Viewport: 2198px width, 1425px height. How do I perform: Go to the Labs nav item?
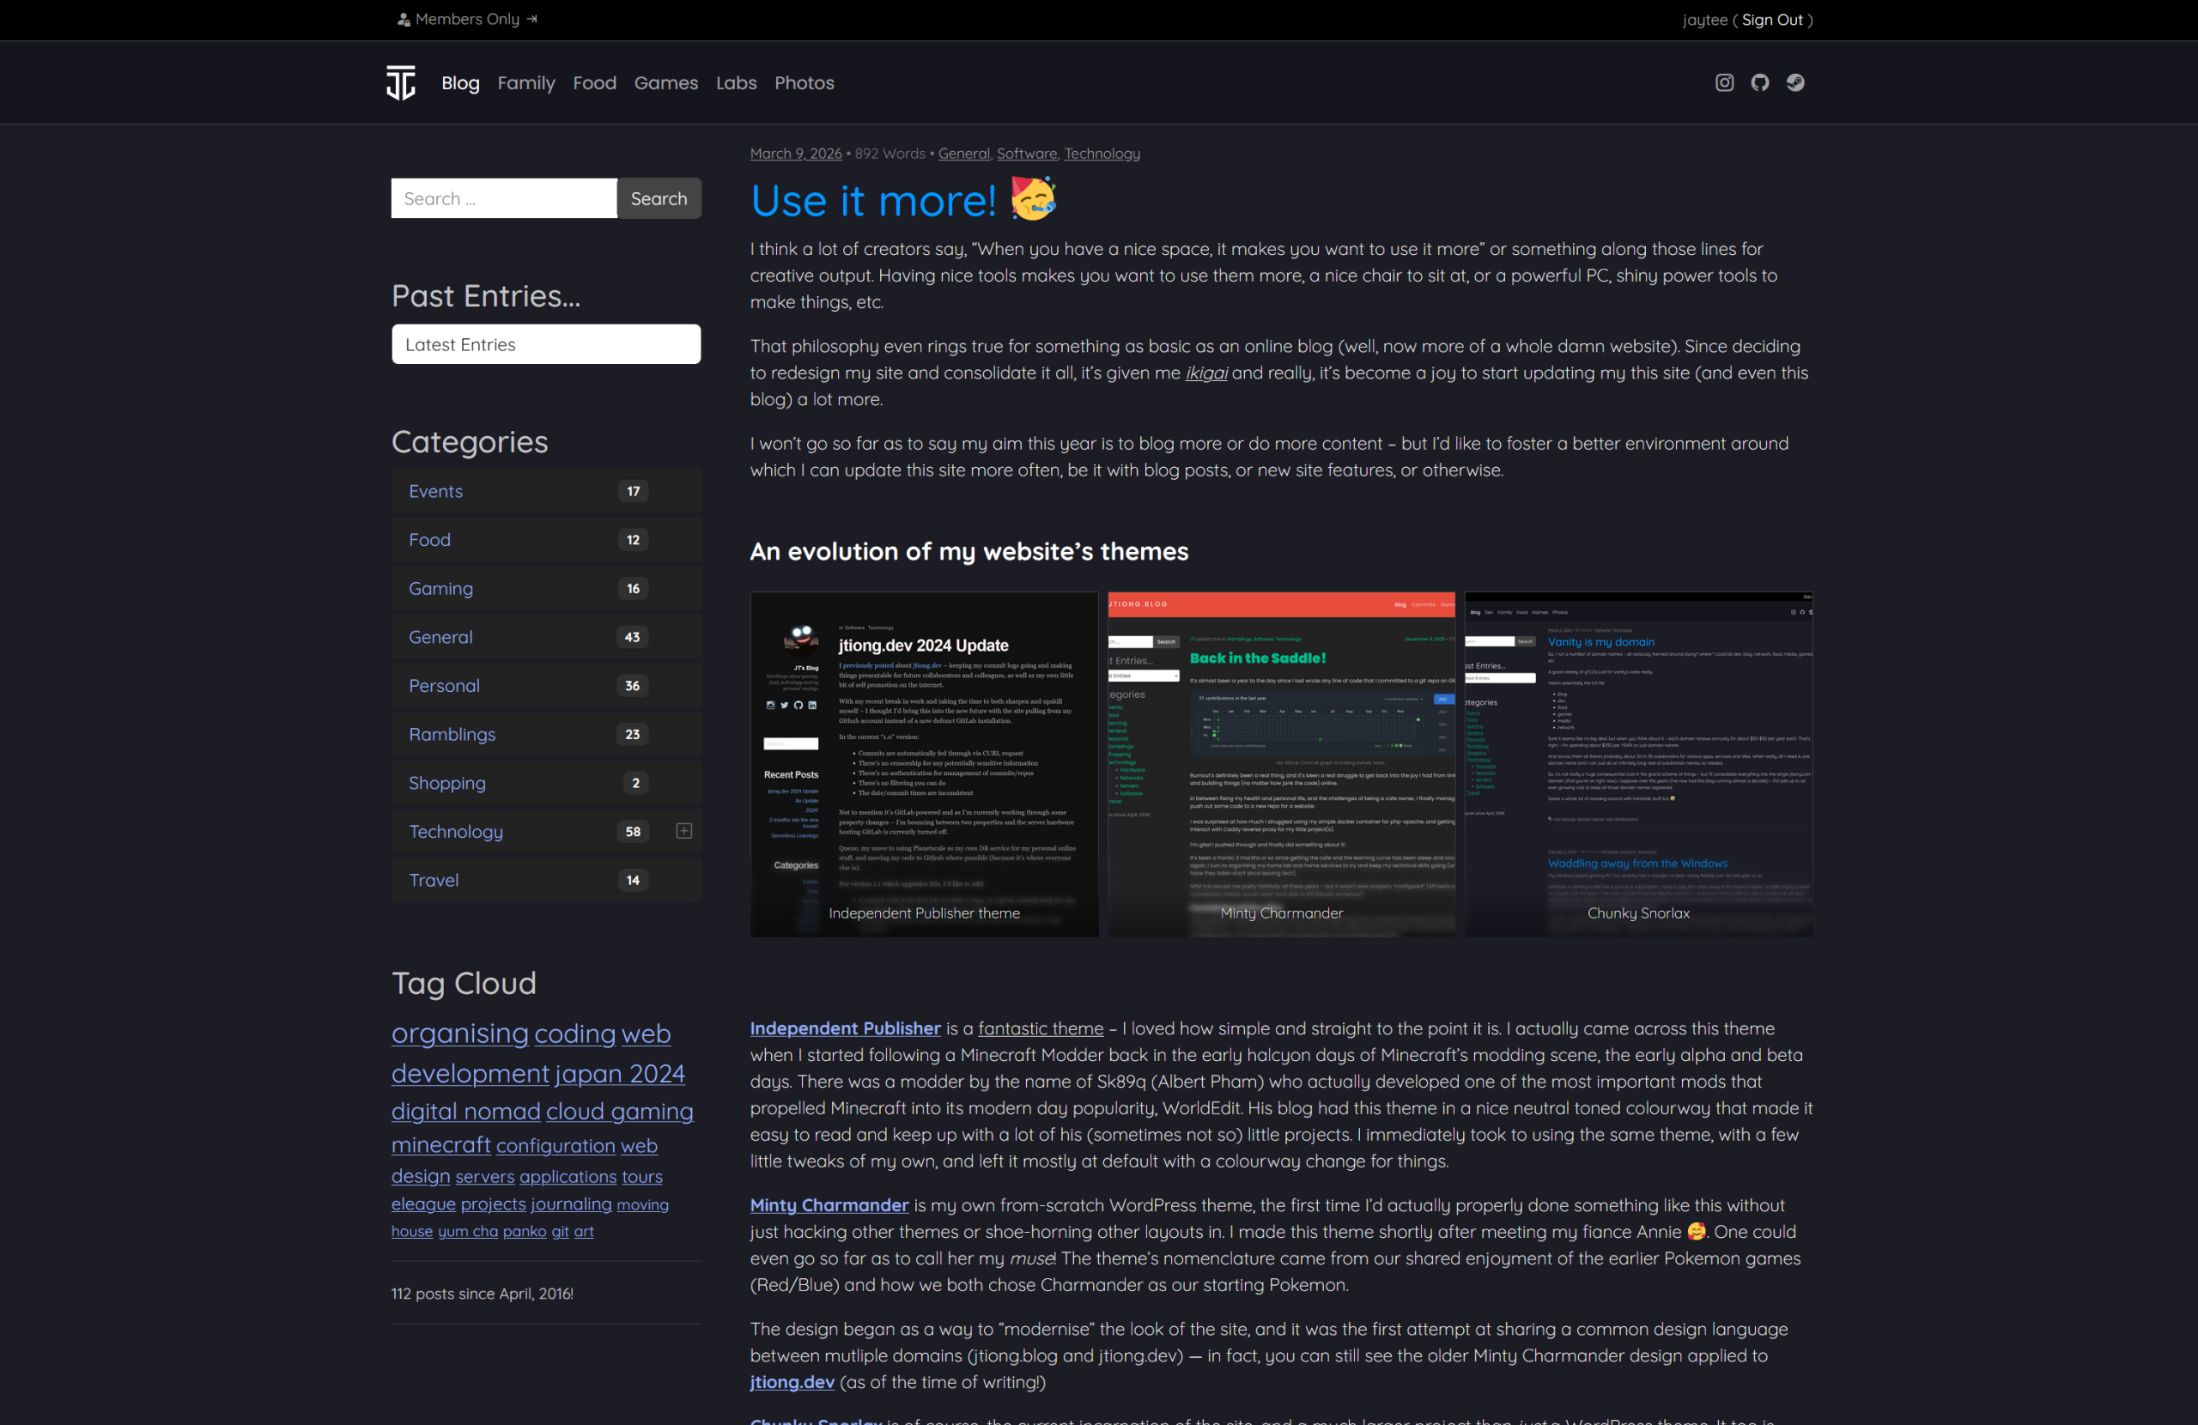point(736,83)
